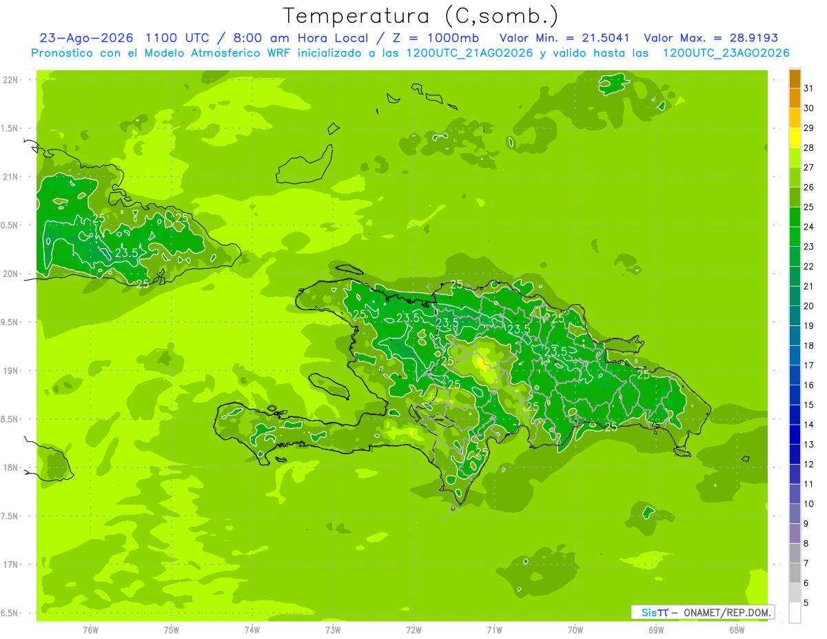Click the "75W" longitude axis label

pos(172,630)
